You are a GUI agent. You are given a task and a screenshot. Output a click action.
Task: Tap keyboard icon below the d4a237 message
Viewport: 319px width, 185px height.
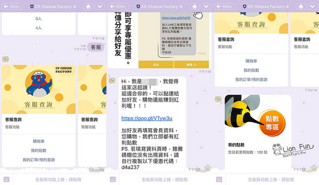(x=113, y=180)
